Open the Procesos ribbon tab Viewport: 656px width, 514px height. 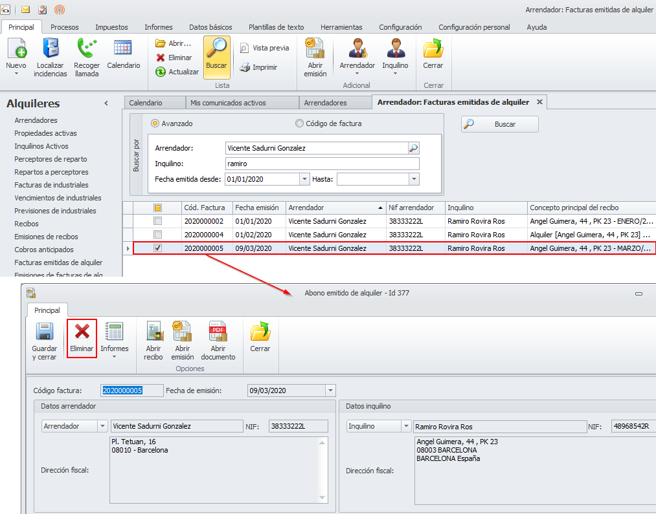pos(64,27)
